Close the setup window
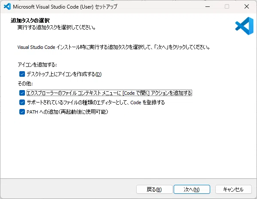 [247, 6]
